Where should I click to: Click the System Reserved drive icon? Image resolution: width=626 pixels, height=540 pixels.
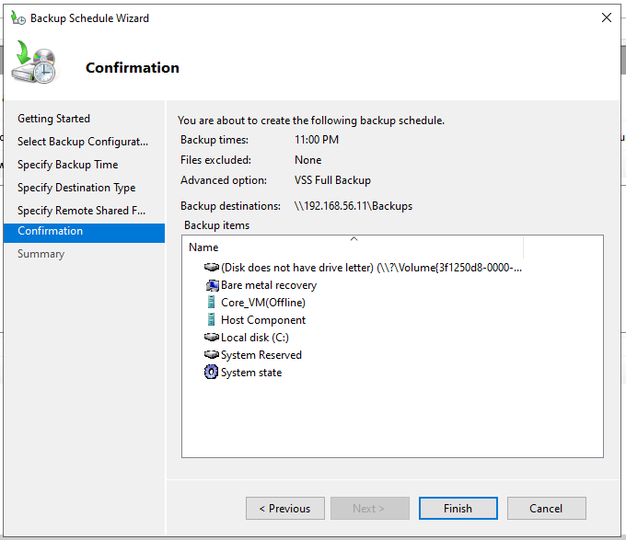212,354
